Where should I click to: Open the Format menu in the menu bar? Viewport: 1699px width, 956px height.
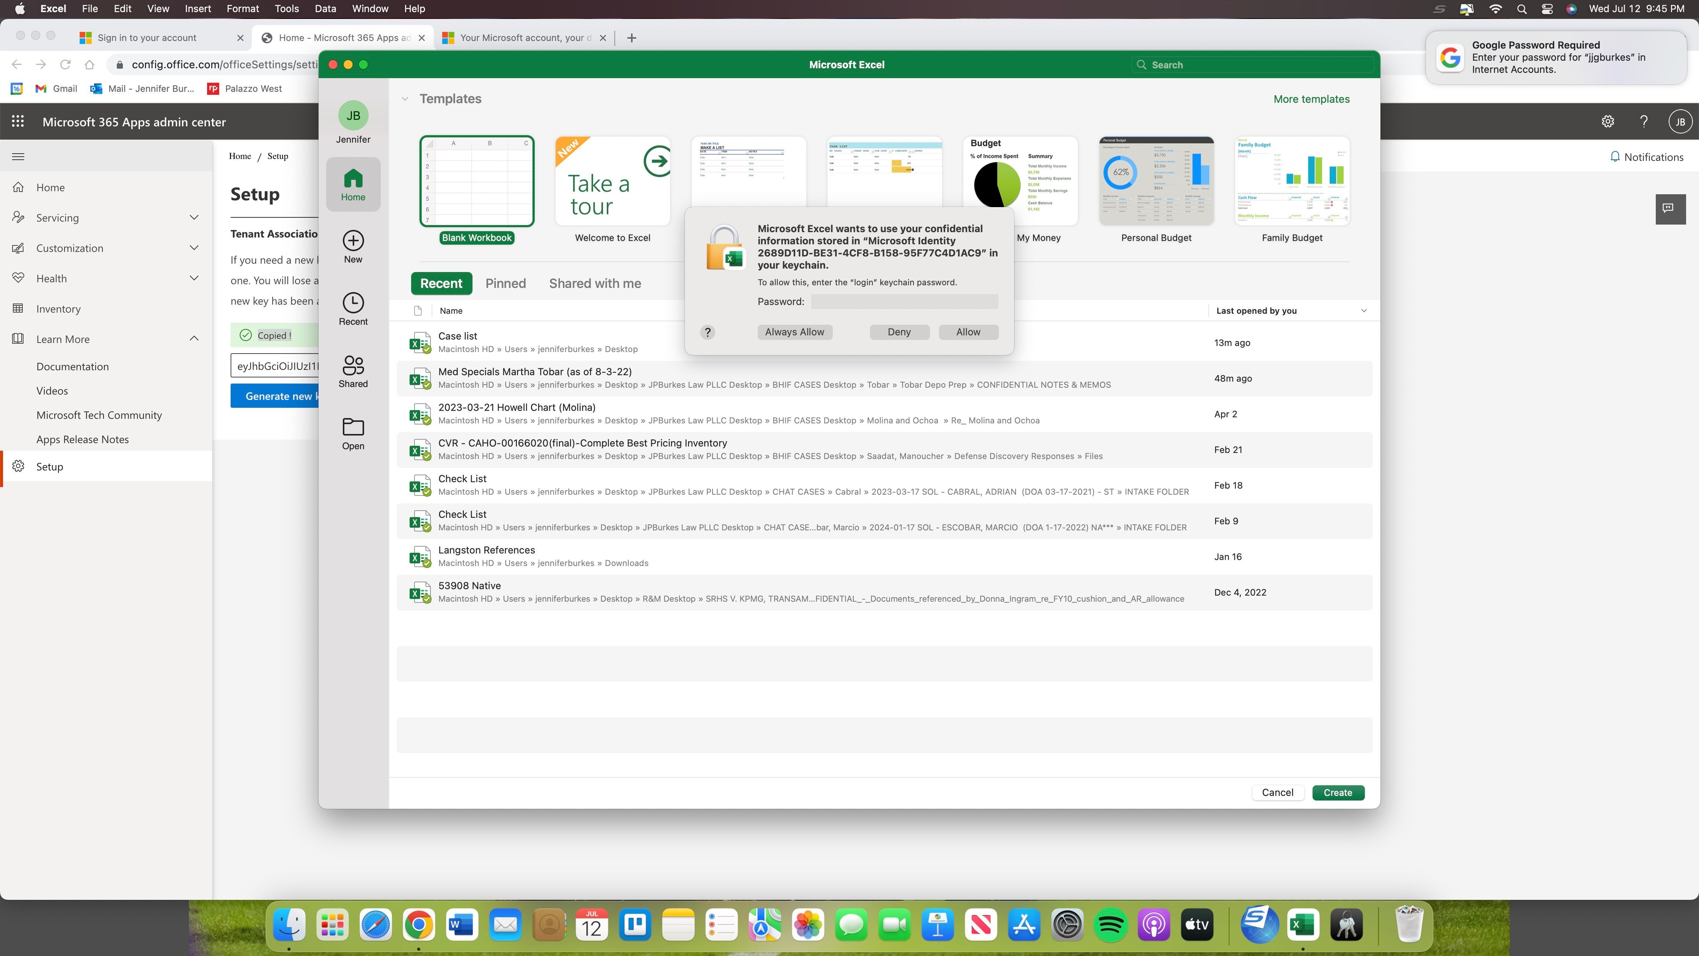click(x=242, y=9)
